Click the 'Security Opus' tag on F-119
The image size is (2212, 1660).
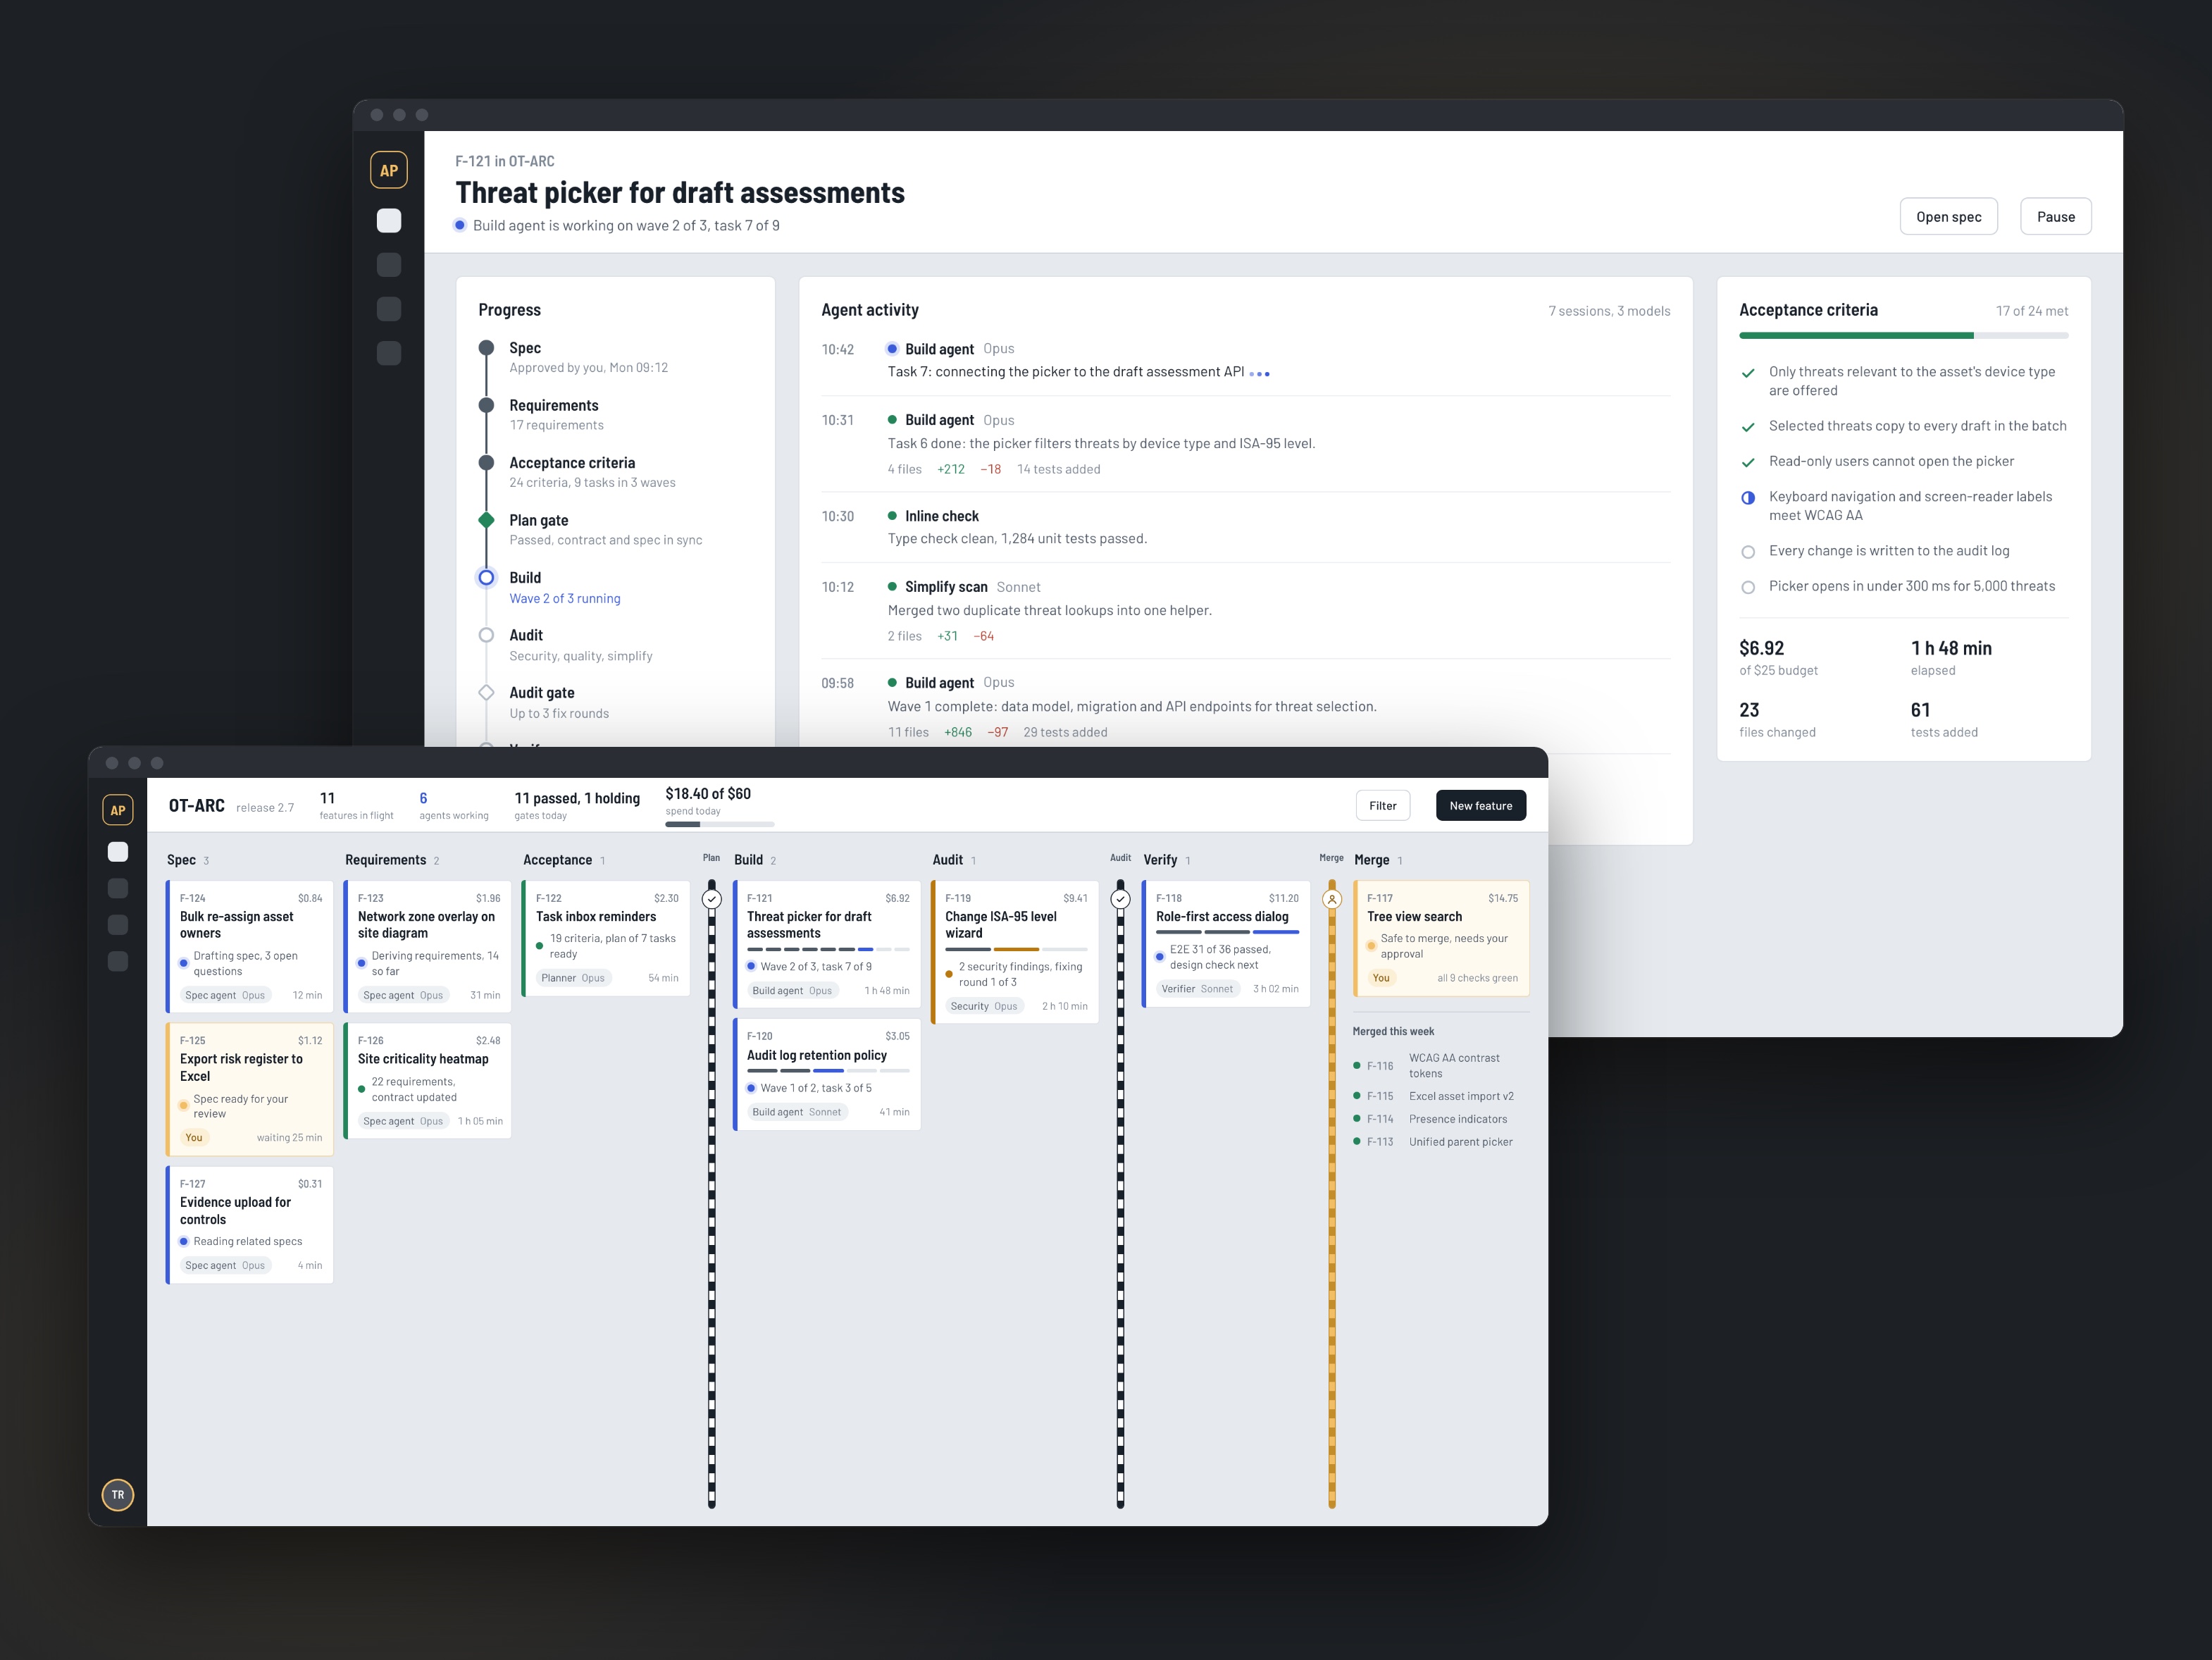pos(984,1006)
